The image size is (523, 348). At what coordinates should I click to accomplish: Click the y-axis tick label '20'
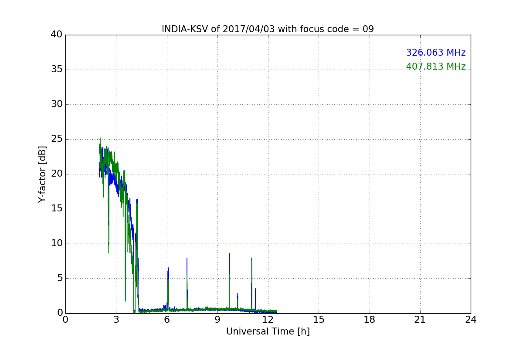[56, 174]
